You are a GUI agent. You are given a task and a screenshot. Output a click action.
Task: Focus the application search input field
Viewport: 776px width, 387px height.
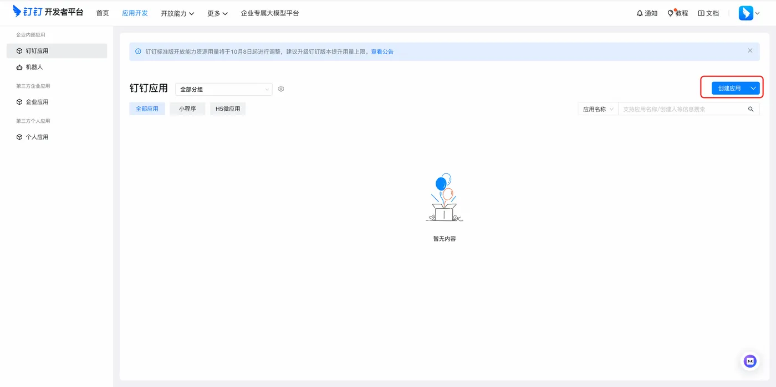tap(681, 109)
